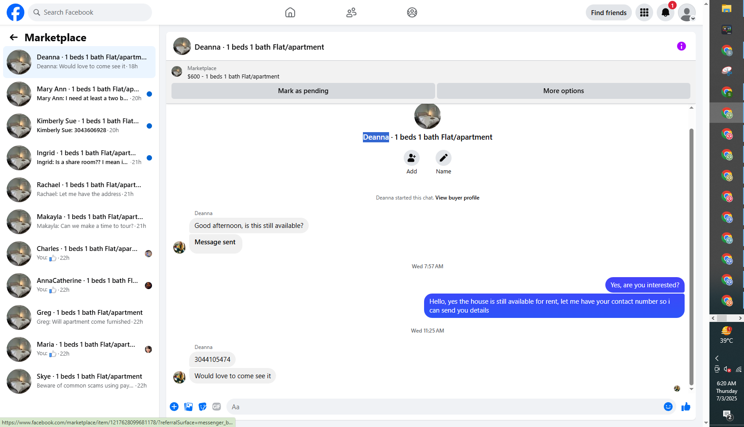Click the Search Facebook field
The width and height of the screenshot is (744, 427).
[x=90, y=12]
